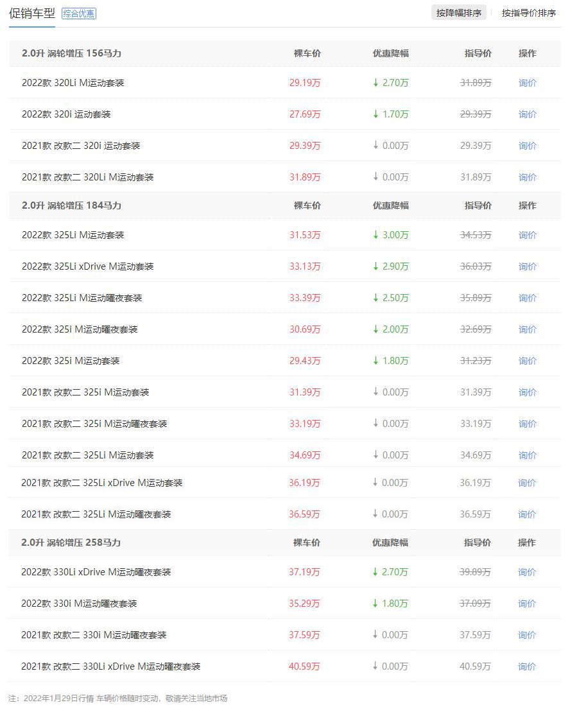
Task: Open model 2021款 改款二 320Li M运动套装
Action: point(88,177)
